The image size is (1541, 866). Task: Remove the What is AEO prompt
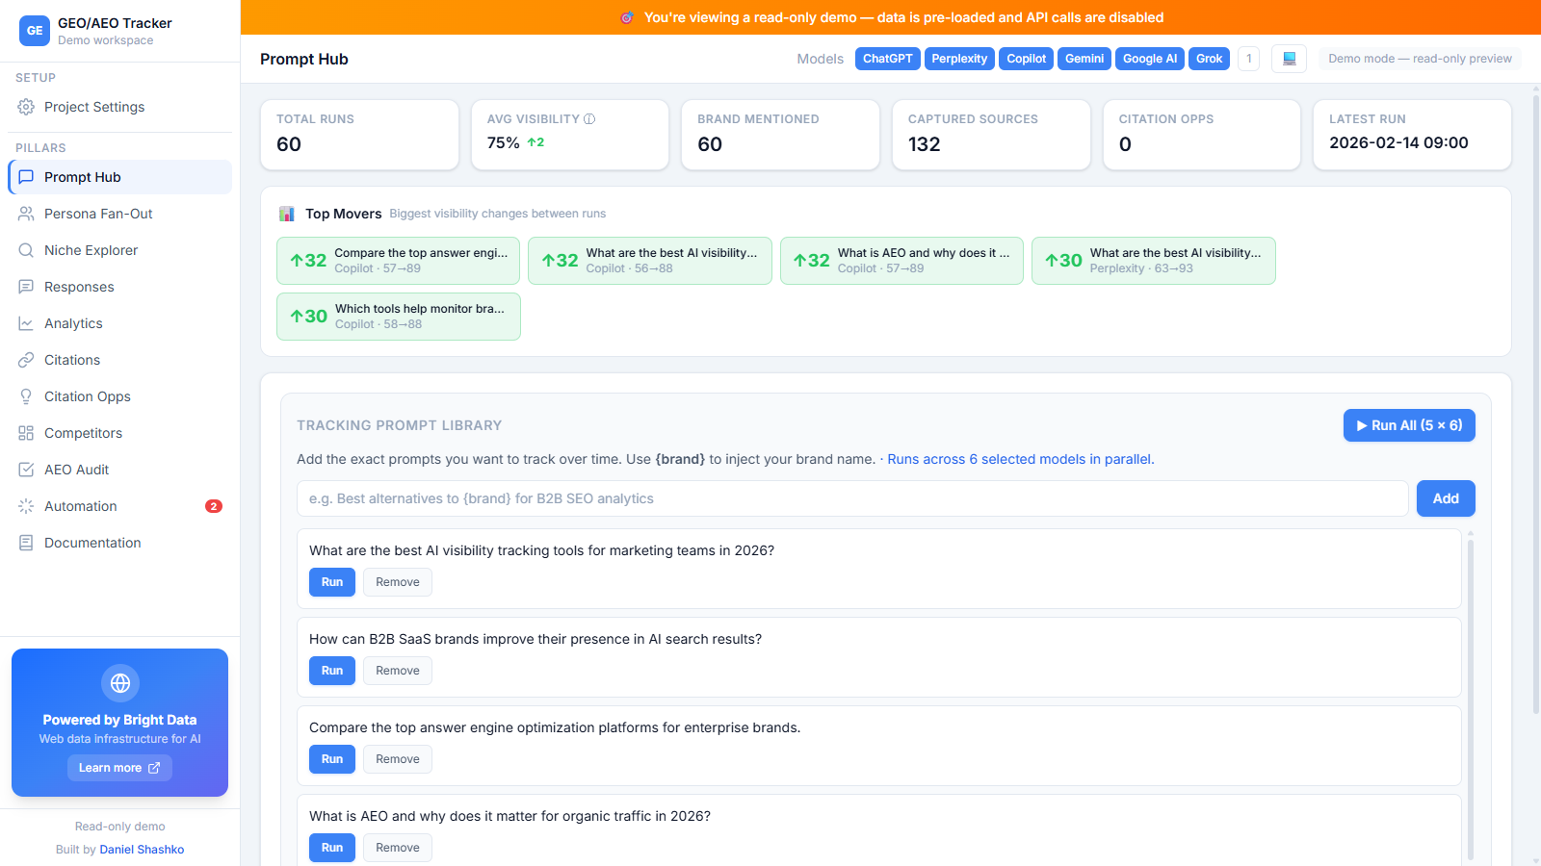[x=398, y=848]
